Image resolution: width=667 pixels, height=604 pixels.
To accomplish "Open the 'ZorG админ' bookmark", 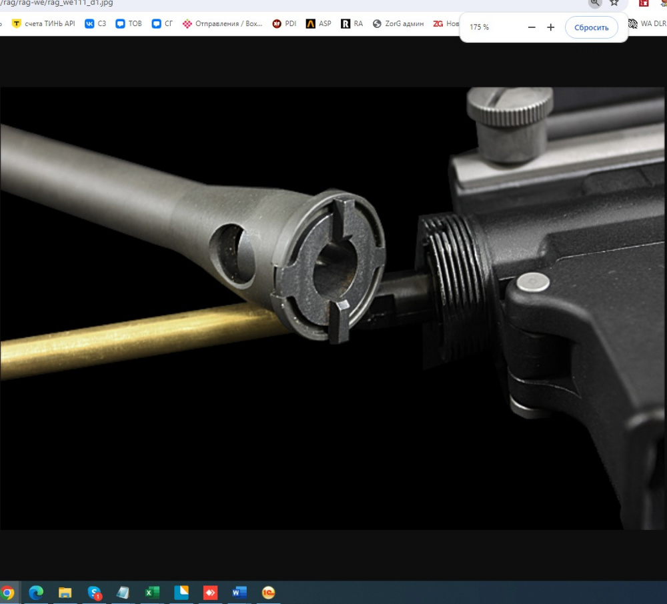I will (x=398, y=23).
